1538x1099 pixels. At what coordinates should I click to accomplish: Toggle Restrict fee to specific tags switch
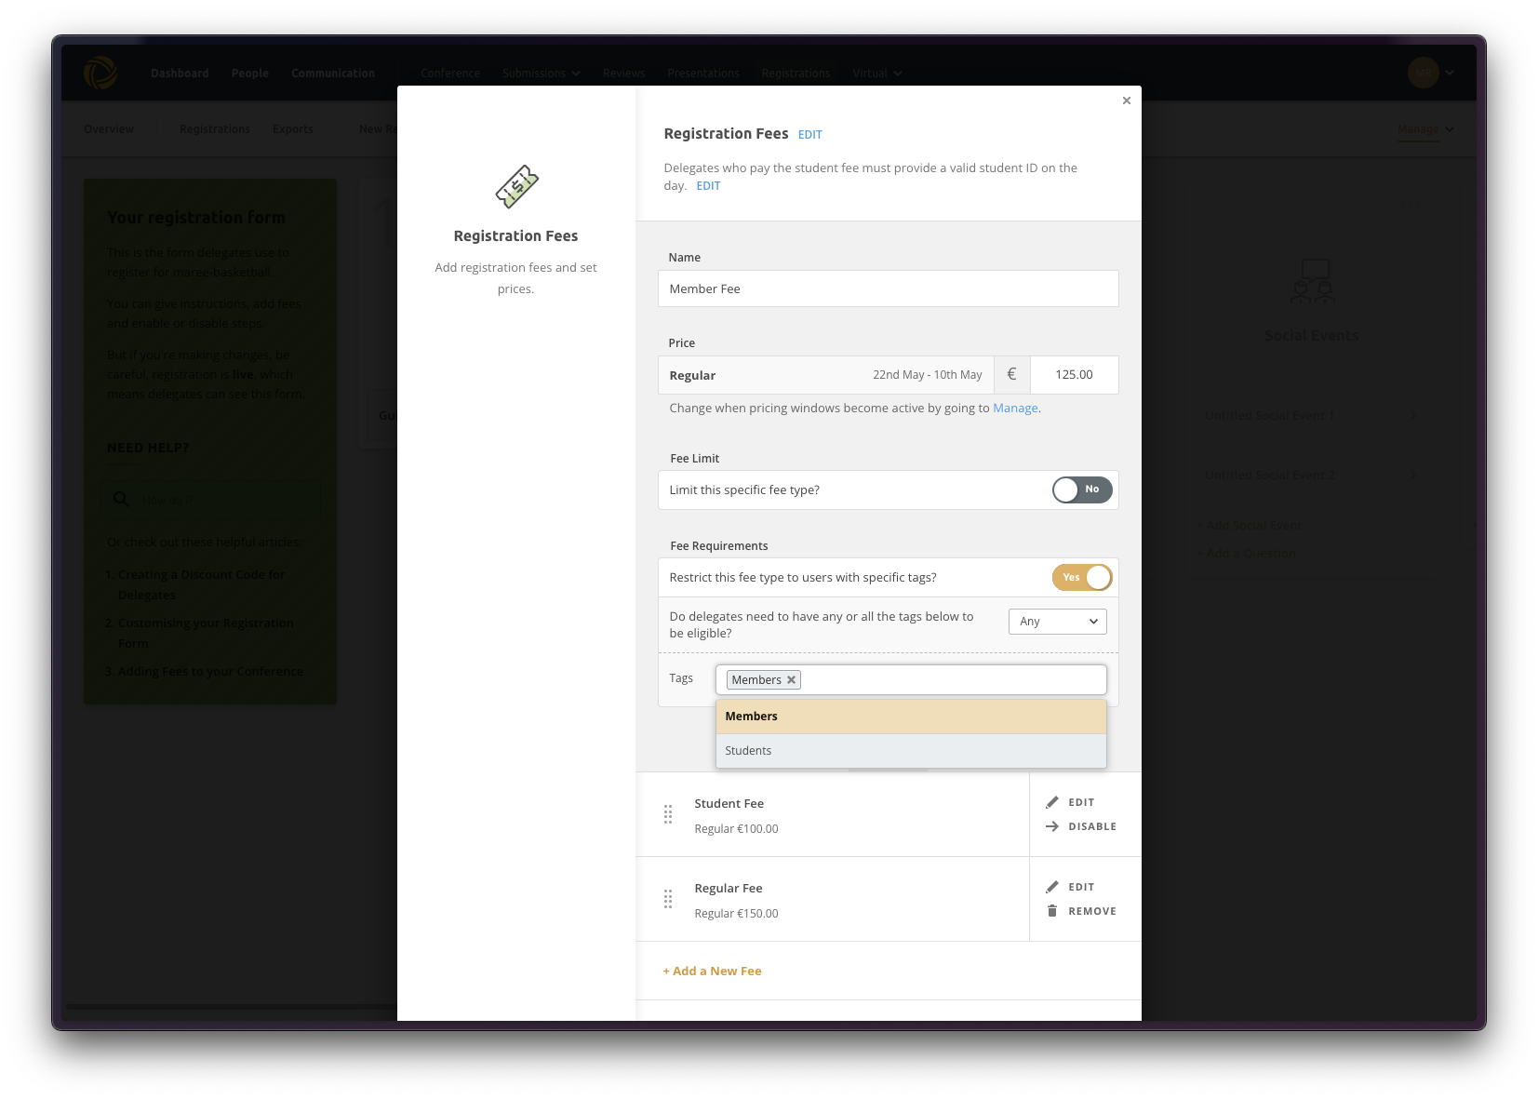tap(1082, 577)
